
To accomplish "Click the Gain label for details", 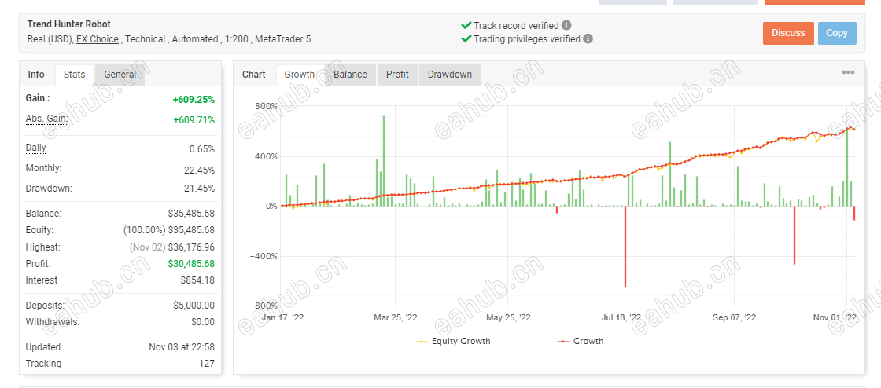I will 38,99.
